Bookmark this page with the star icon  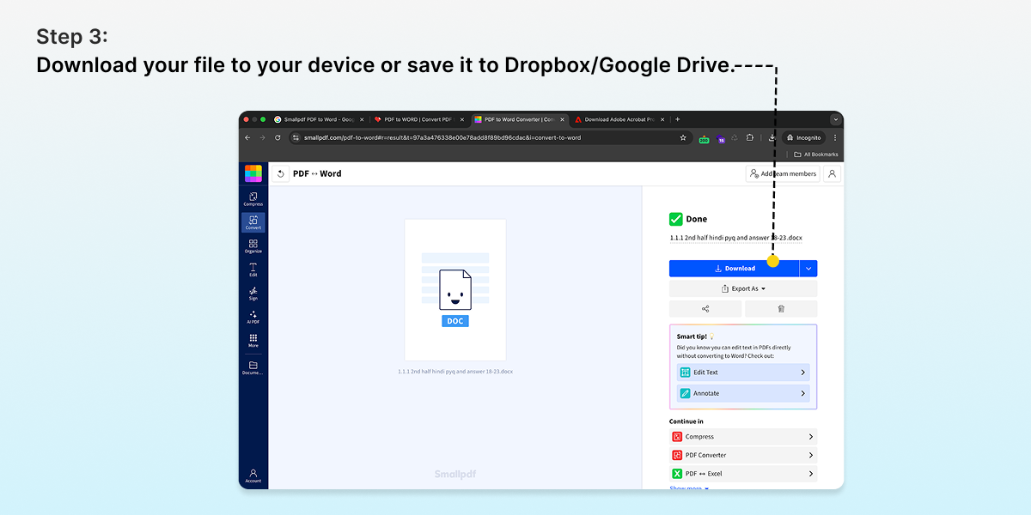click(683, 137)
